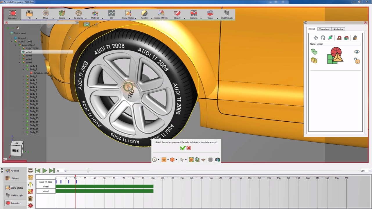Click the snap-to-object magnet with green cube
The width and height of the screenshot is (372, 209).
pyautogui.click(x=346, y=38)
